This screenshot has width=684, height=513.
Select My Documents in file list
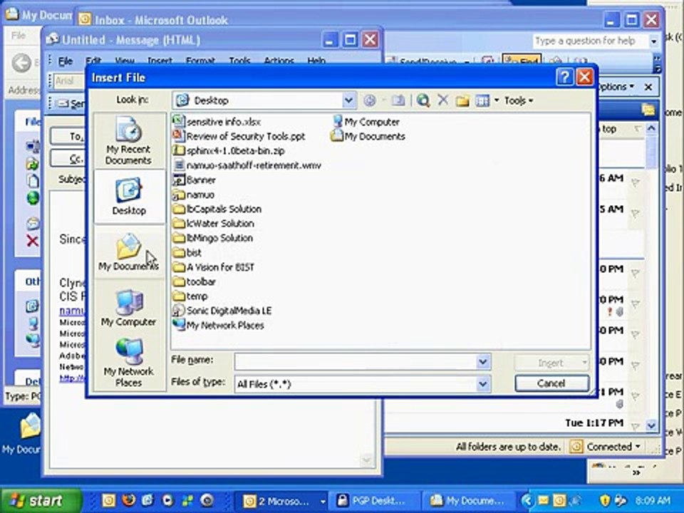coord(368,136)
